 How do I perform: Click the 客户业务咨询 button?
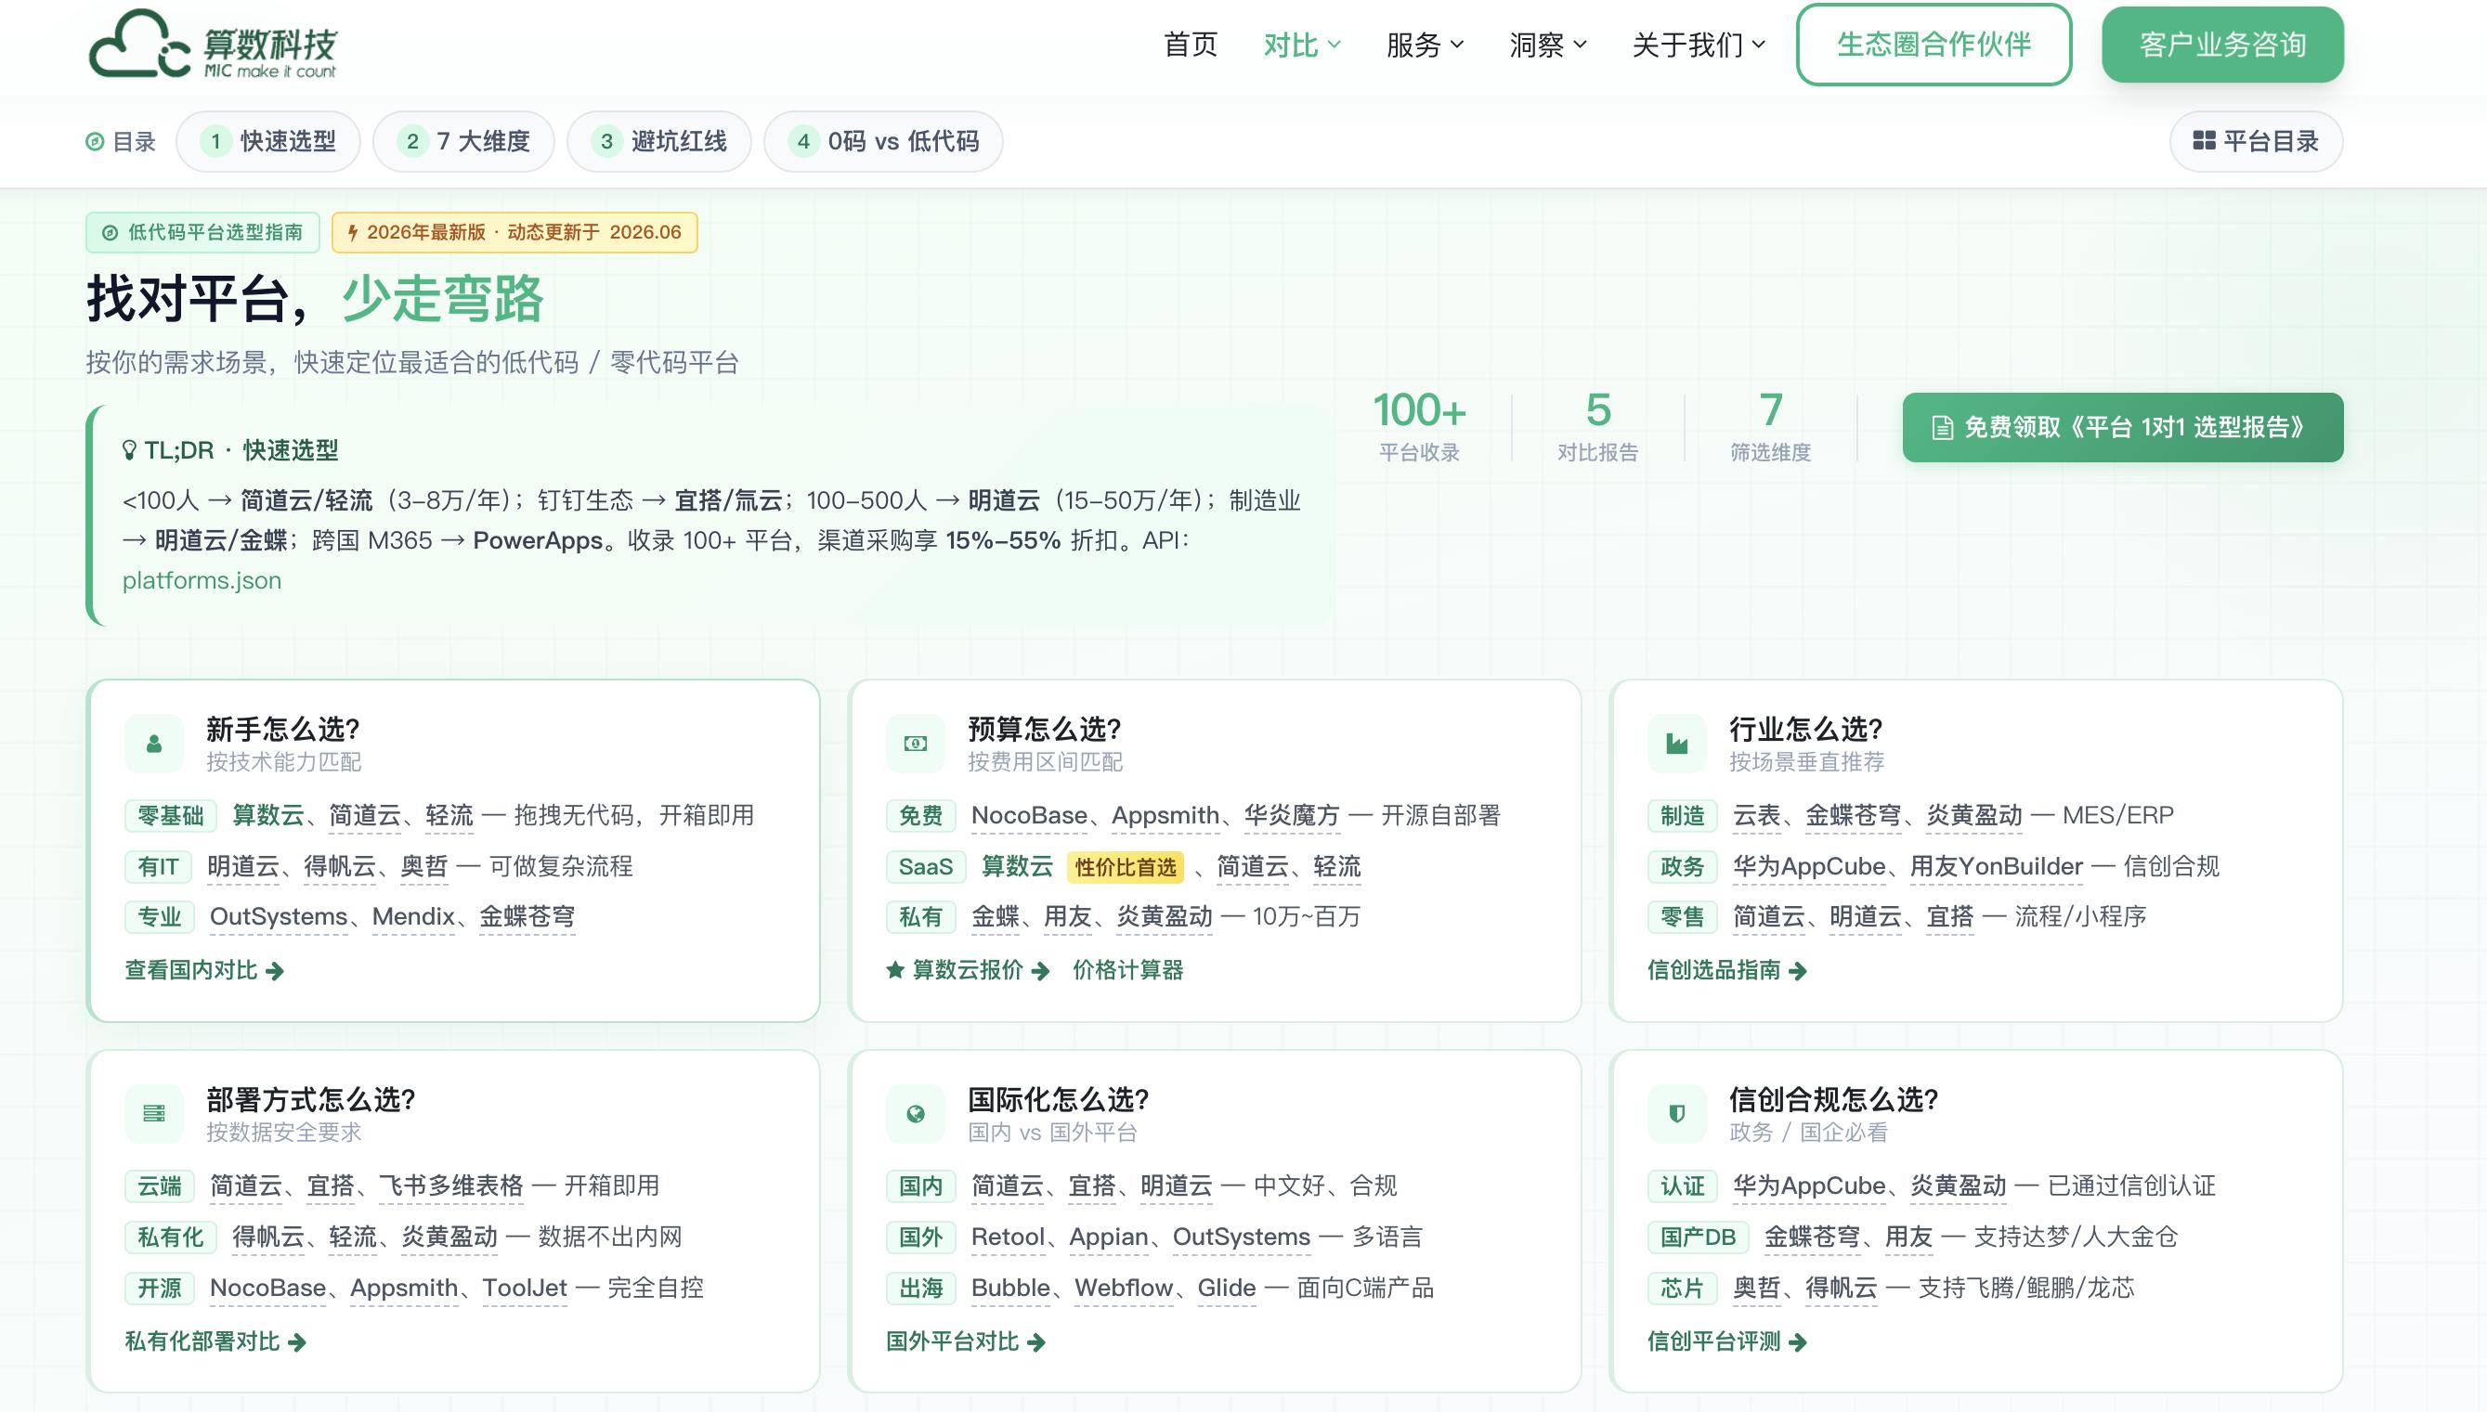pyautogui.click(x=2222, y=45)
